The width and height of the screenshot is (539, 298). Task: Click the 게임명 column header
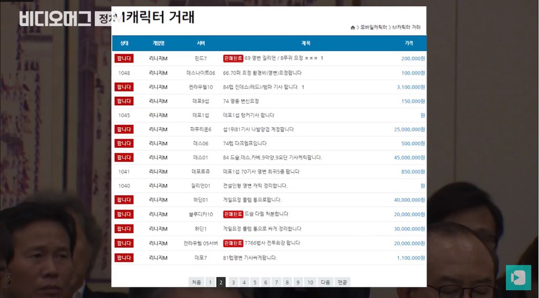158,43
